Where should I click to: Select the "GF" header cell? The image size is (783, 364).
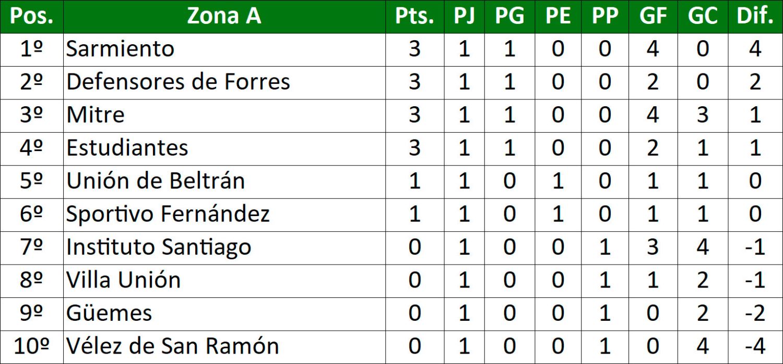point(654,17)
